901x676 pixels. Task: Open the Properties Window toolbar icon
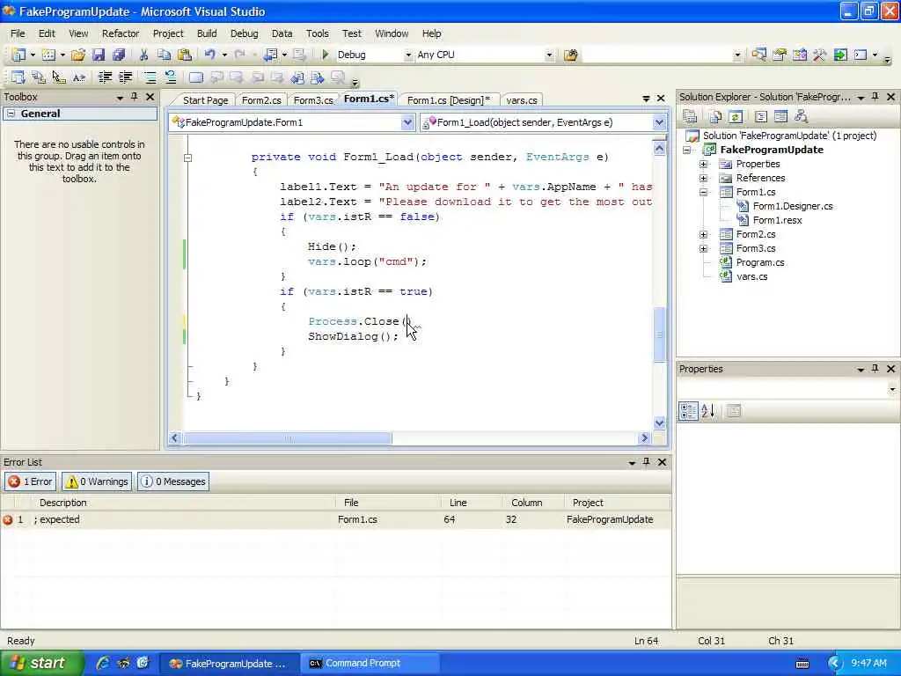click(x=780, y=55)
